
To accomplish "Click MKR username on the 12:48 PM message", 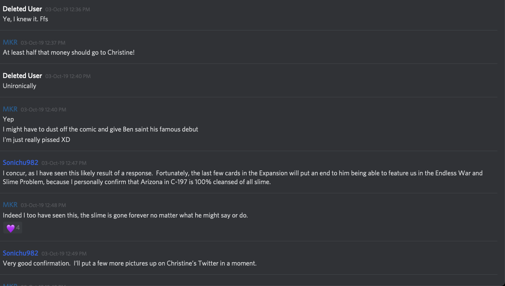I will tap(10, 205).
